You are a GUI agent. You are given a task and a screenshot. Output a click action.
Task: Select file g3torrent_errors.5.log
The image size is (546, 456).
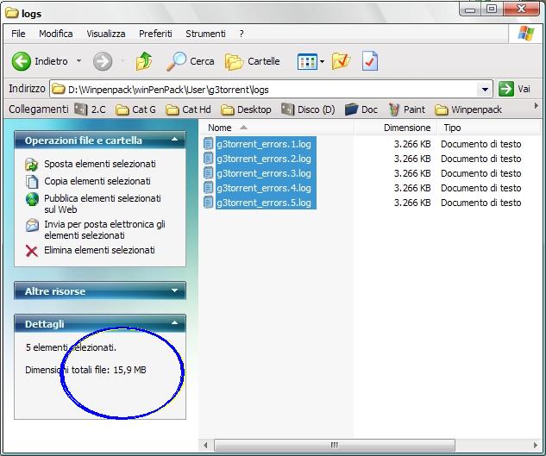tap(264, 203)
